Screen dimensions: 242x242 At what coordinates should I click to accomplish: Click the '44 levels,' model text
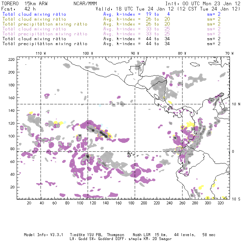(x=185, y=235)
